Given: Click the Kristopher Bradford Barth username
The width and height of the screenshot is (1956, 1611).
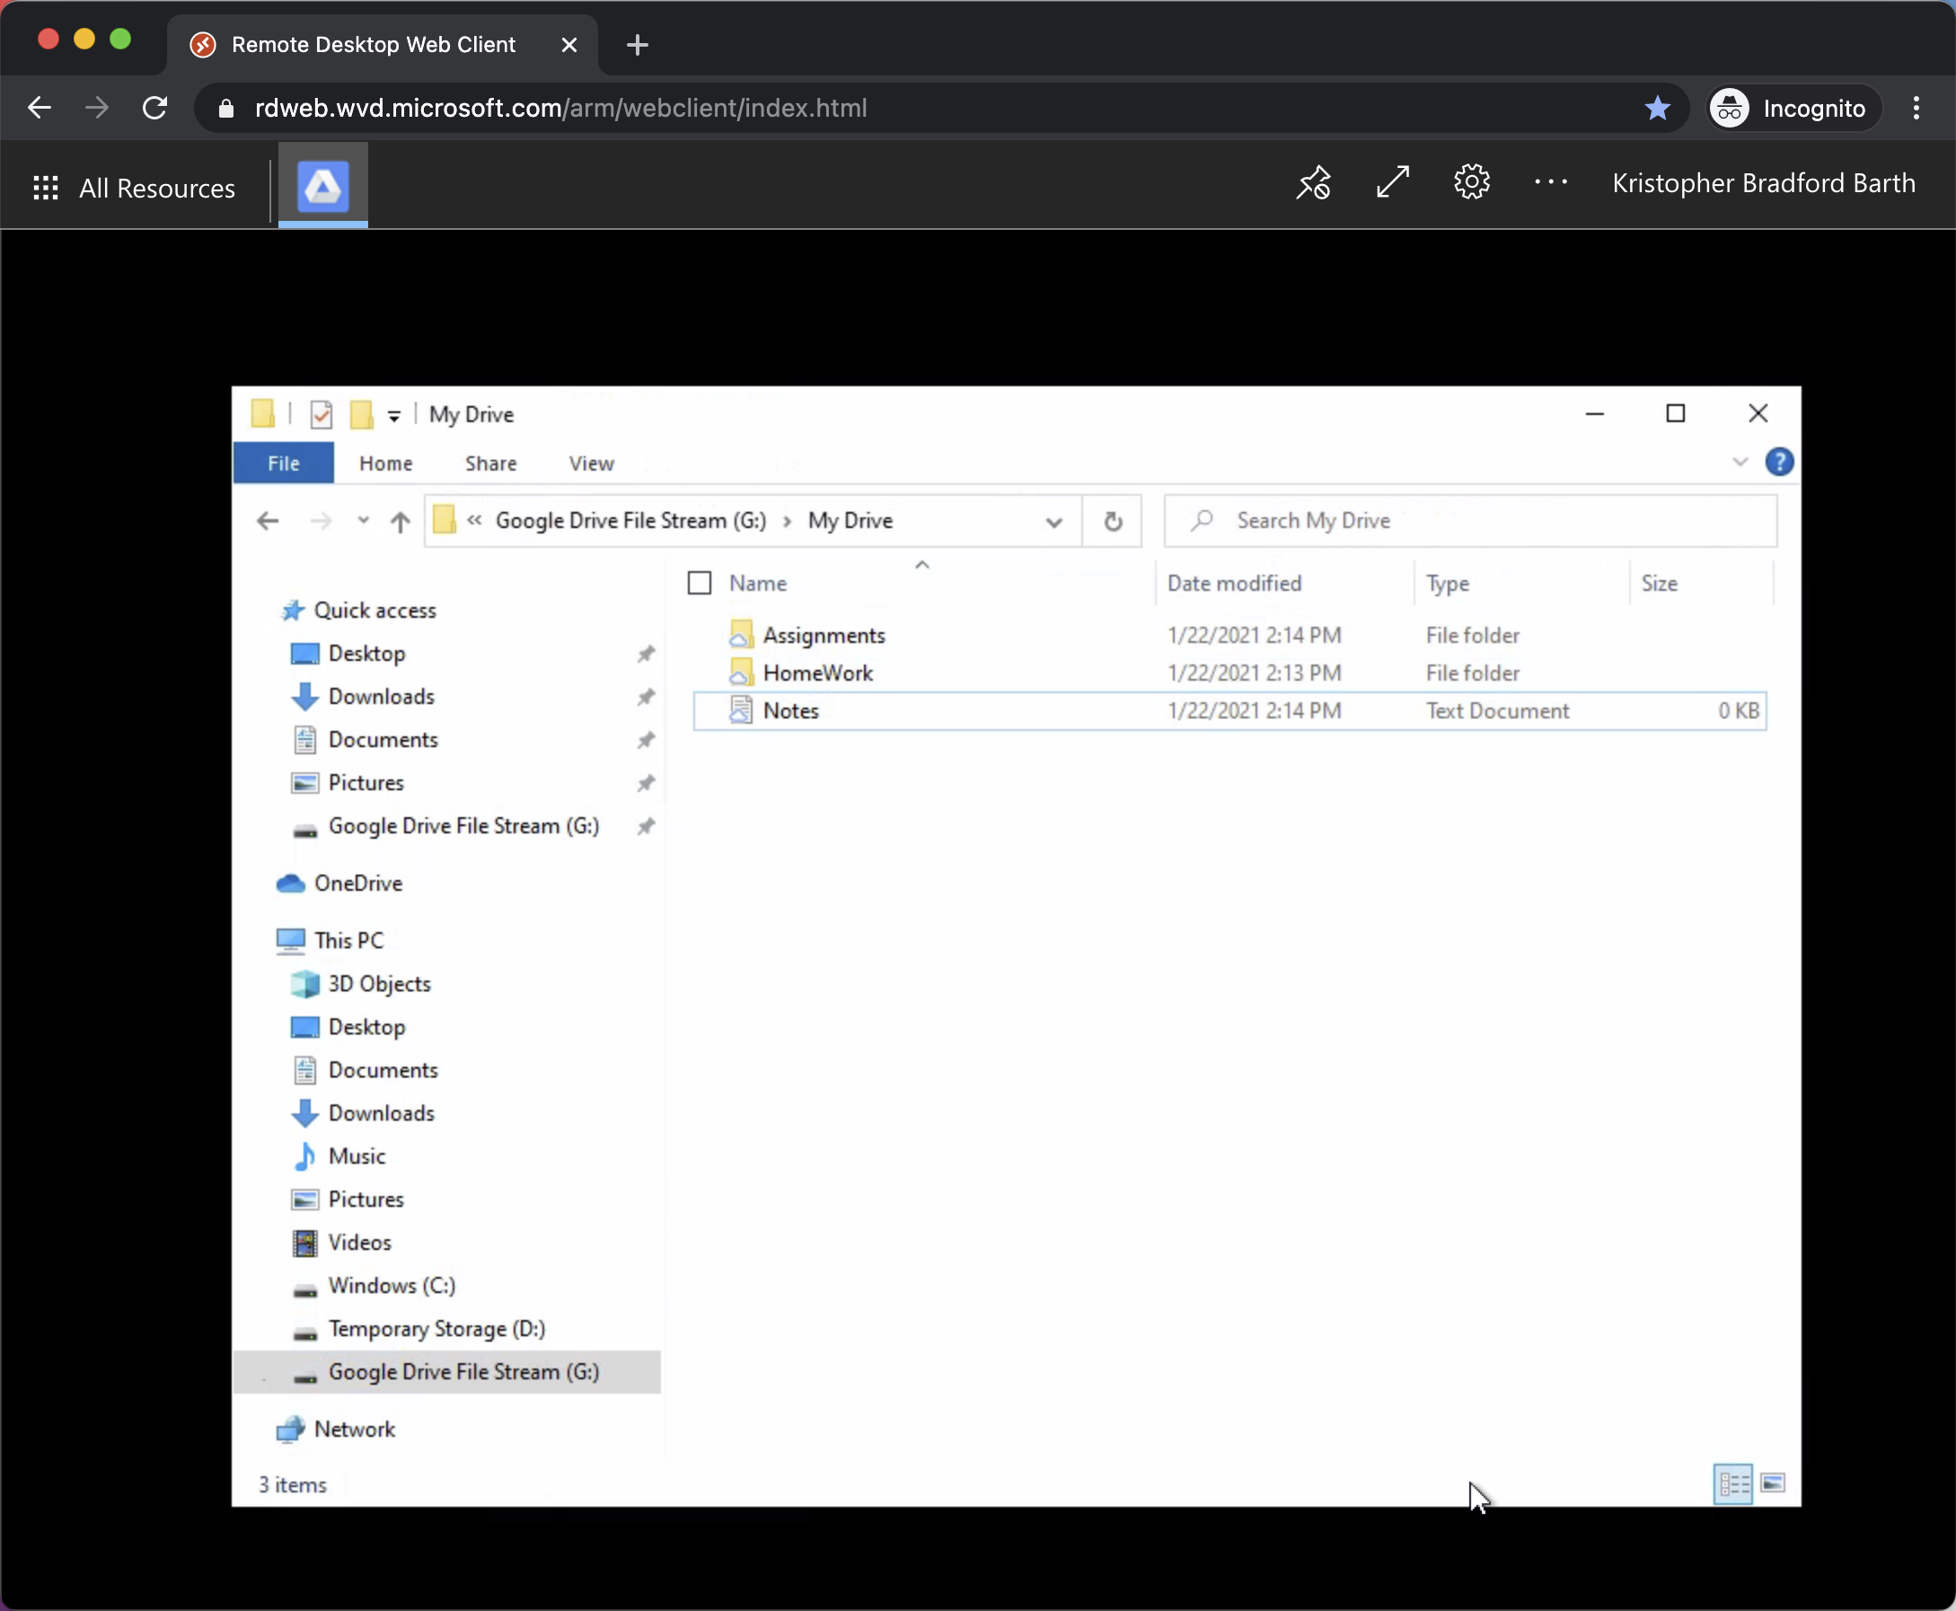Looking at the screenshot, I should click(x=1763, y=183).
